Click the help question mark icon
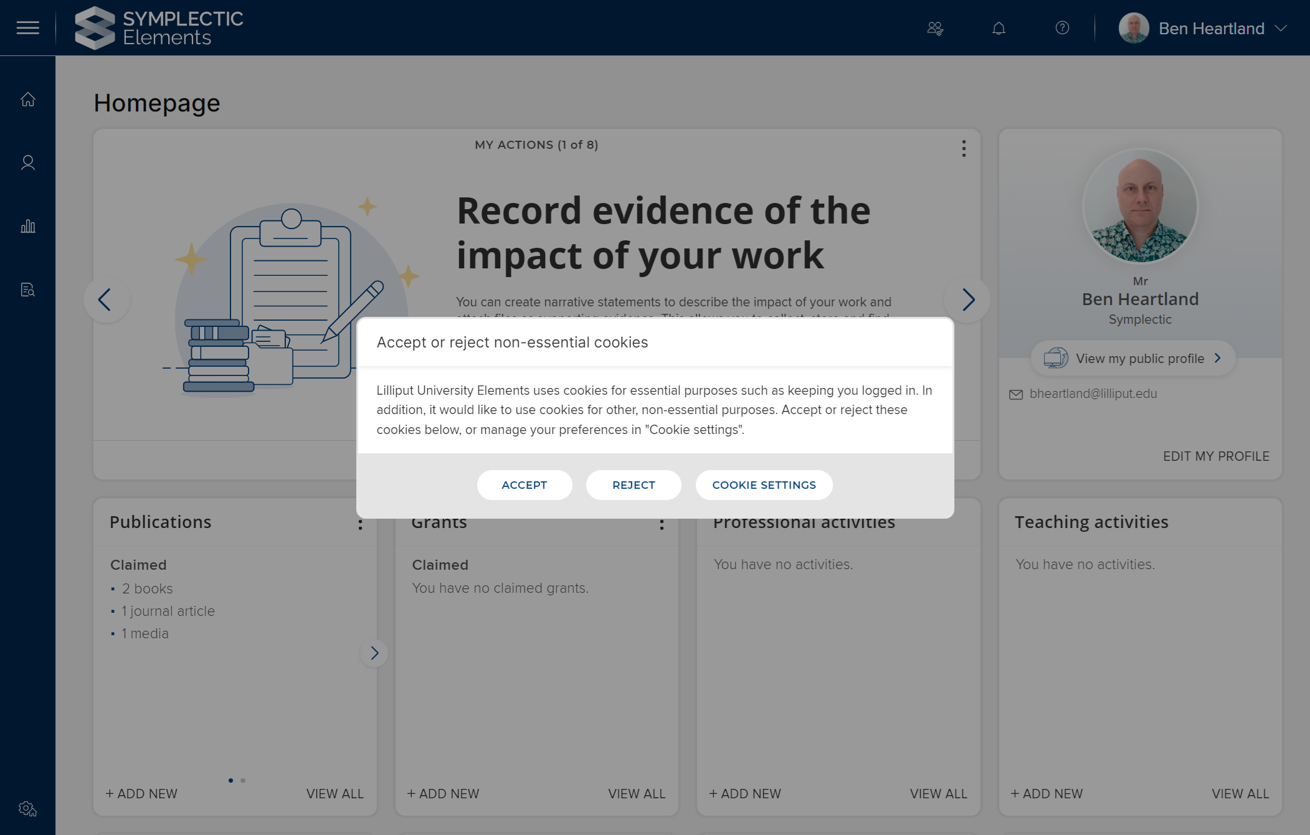Viewport: 1310px width, 835px height. pyautogui.click(x=1062, y=28)
